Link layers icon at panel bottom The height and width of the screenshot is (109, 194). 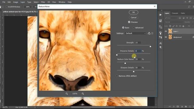pyautogui.click(x=170, y=107)
